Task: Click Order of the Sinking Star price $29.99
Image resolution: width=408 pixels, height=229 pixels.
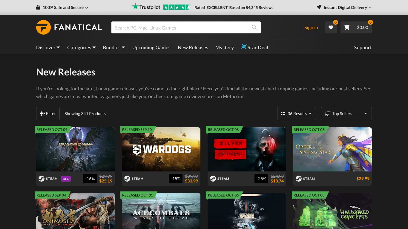Action: click(363, 179)
